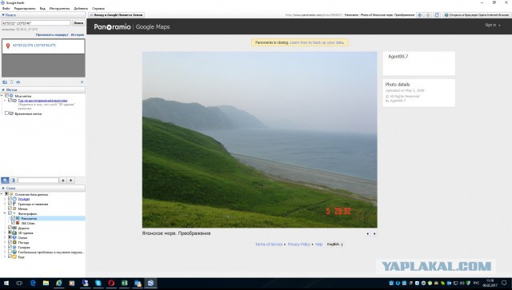Image resolution: width=512 pixels, height=290 pixels.
Task: Click the print search results icon
Action: 18,82
